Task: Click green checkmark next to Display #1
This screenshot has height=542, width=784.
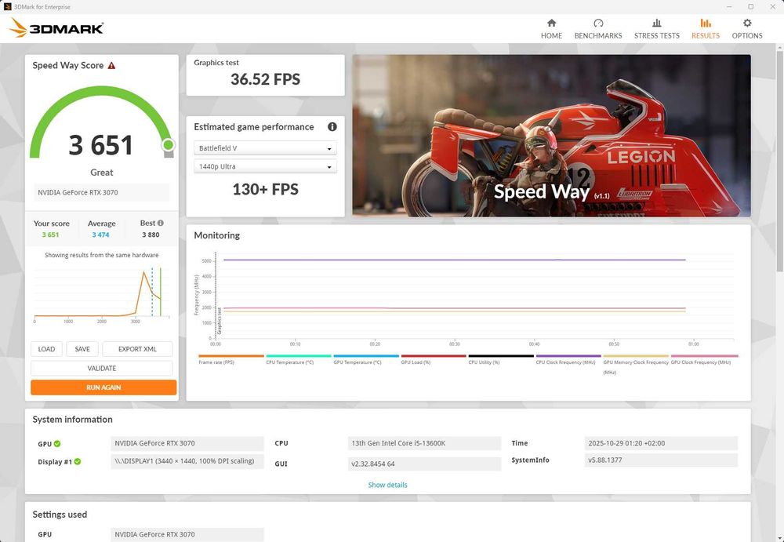Action: tap(78, 461)
